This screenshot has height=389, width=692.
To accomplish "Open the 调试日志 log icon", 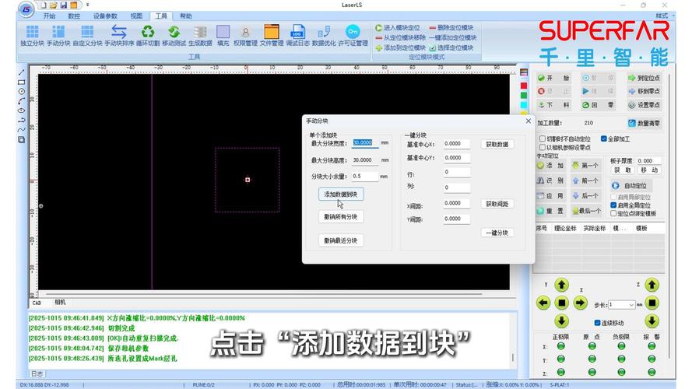I will point(298,32).
